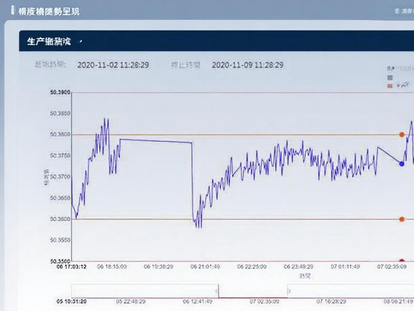Click the red dot on the 50.3500 baseline

click(x=402, y=261)
